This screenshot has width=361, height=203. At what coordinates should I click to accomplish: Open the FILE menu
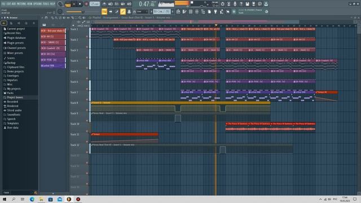(4, 4)
